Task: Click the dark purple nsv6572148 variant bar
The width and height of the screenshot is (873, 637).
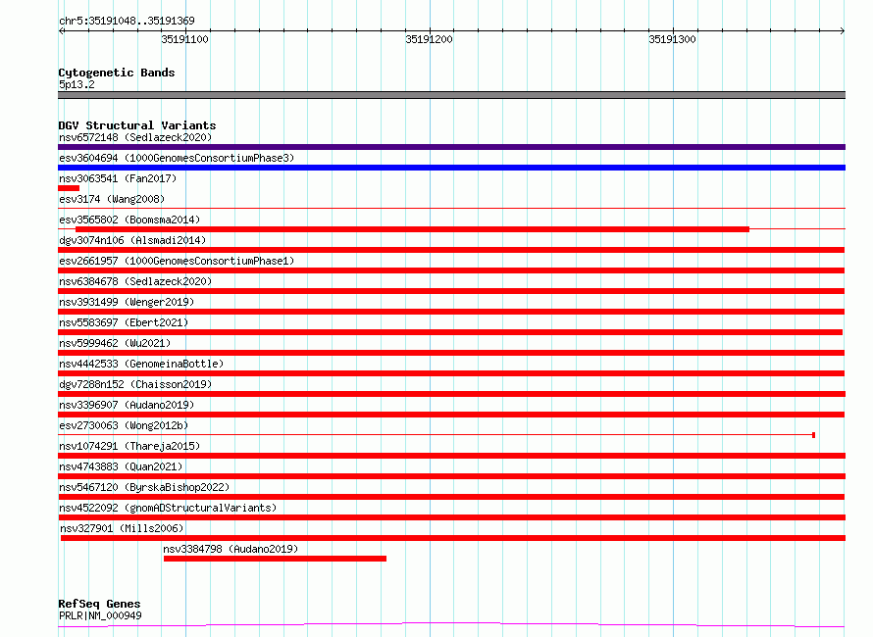Action: coord(451,147)
